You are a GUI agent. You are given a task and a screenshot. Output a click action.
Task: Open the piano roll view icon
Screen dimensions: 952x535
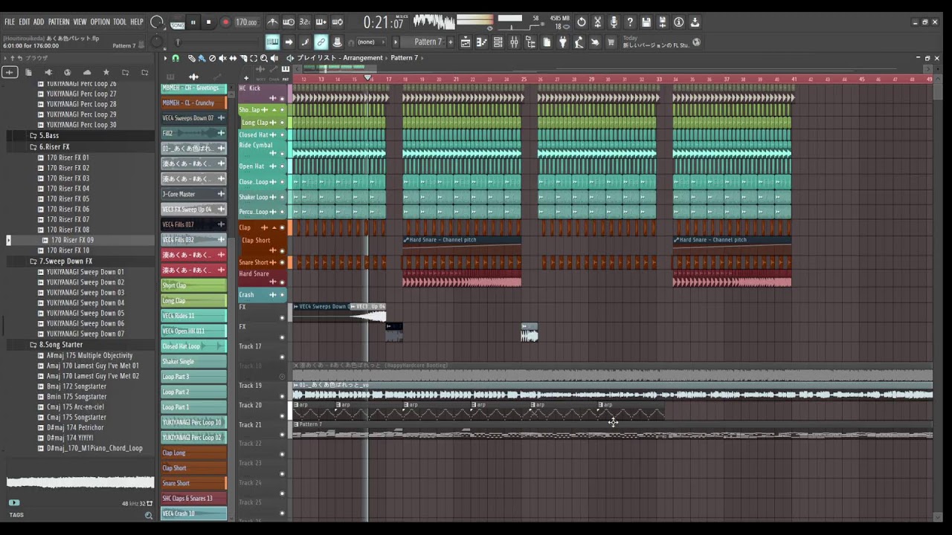point(481,42)
